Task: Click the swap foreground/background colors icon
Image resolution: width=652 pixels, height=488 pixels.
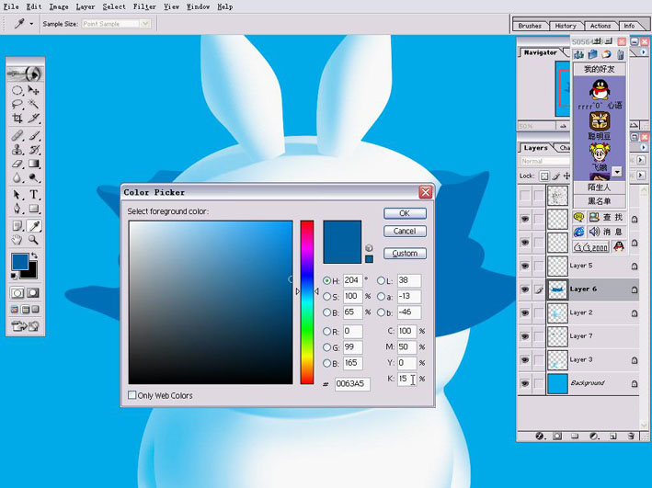Action: (x=35, y=255)
